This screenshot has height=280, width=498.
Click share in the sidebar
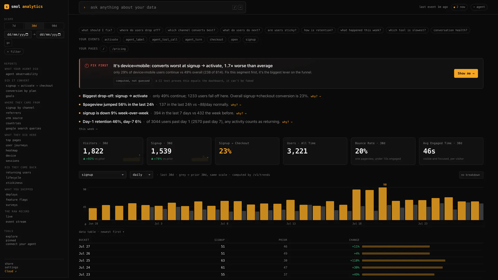click(x=9, y=264)
